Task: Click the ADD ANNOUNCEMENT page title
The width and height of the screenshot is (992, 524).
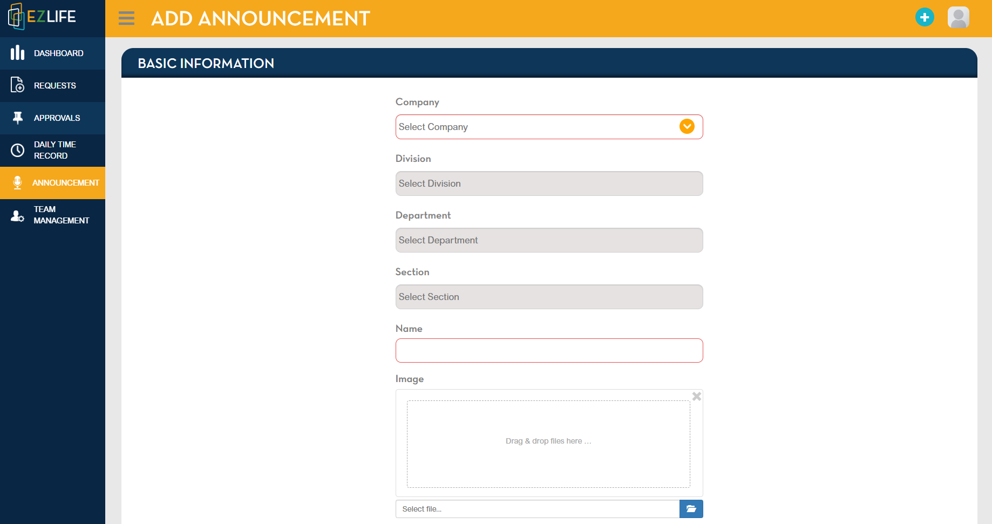Action: 261,18
